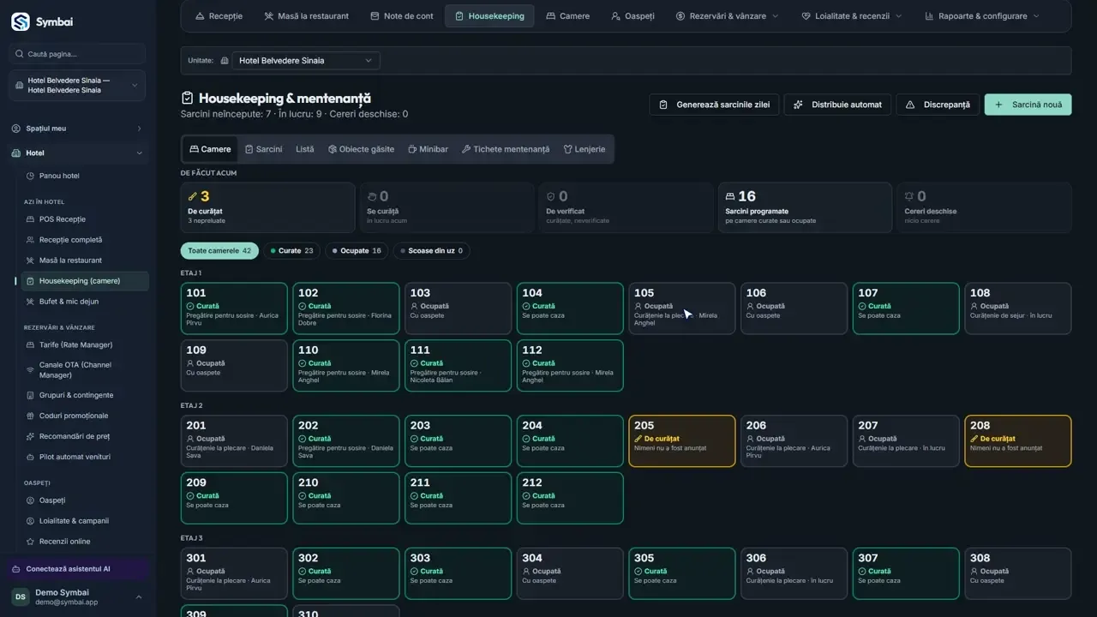This screenshot has width=1097, height=617.
Task: Click the Caută pagina search field
Action: (77, 54)
